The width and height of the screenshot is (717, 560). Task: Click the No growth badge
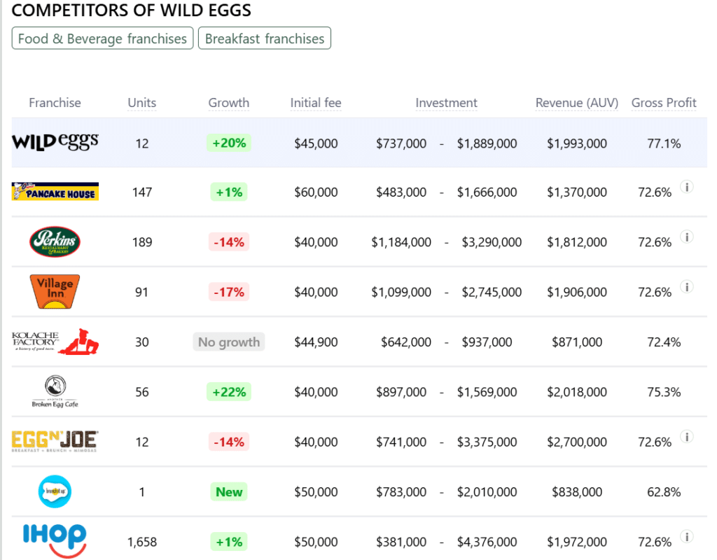[x=229, y=342]
